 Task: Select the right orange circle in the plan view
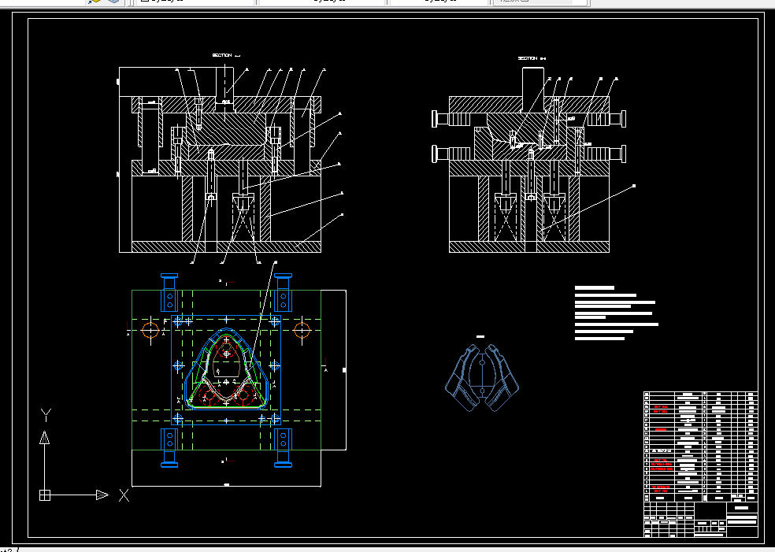click(x=302, y=330)
